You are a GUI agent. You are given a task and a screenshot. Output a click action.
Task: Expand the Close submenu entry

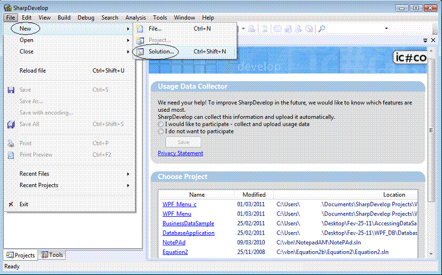point(70,51)
